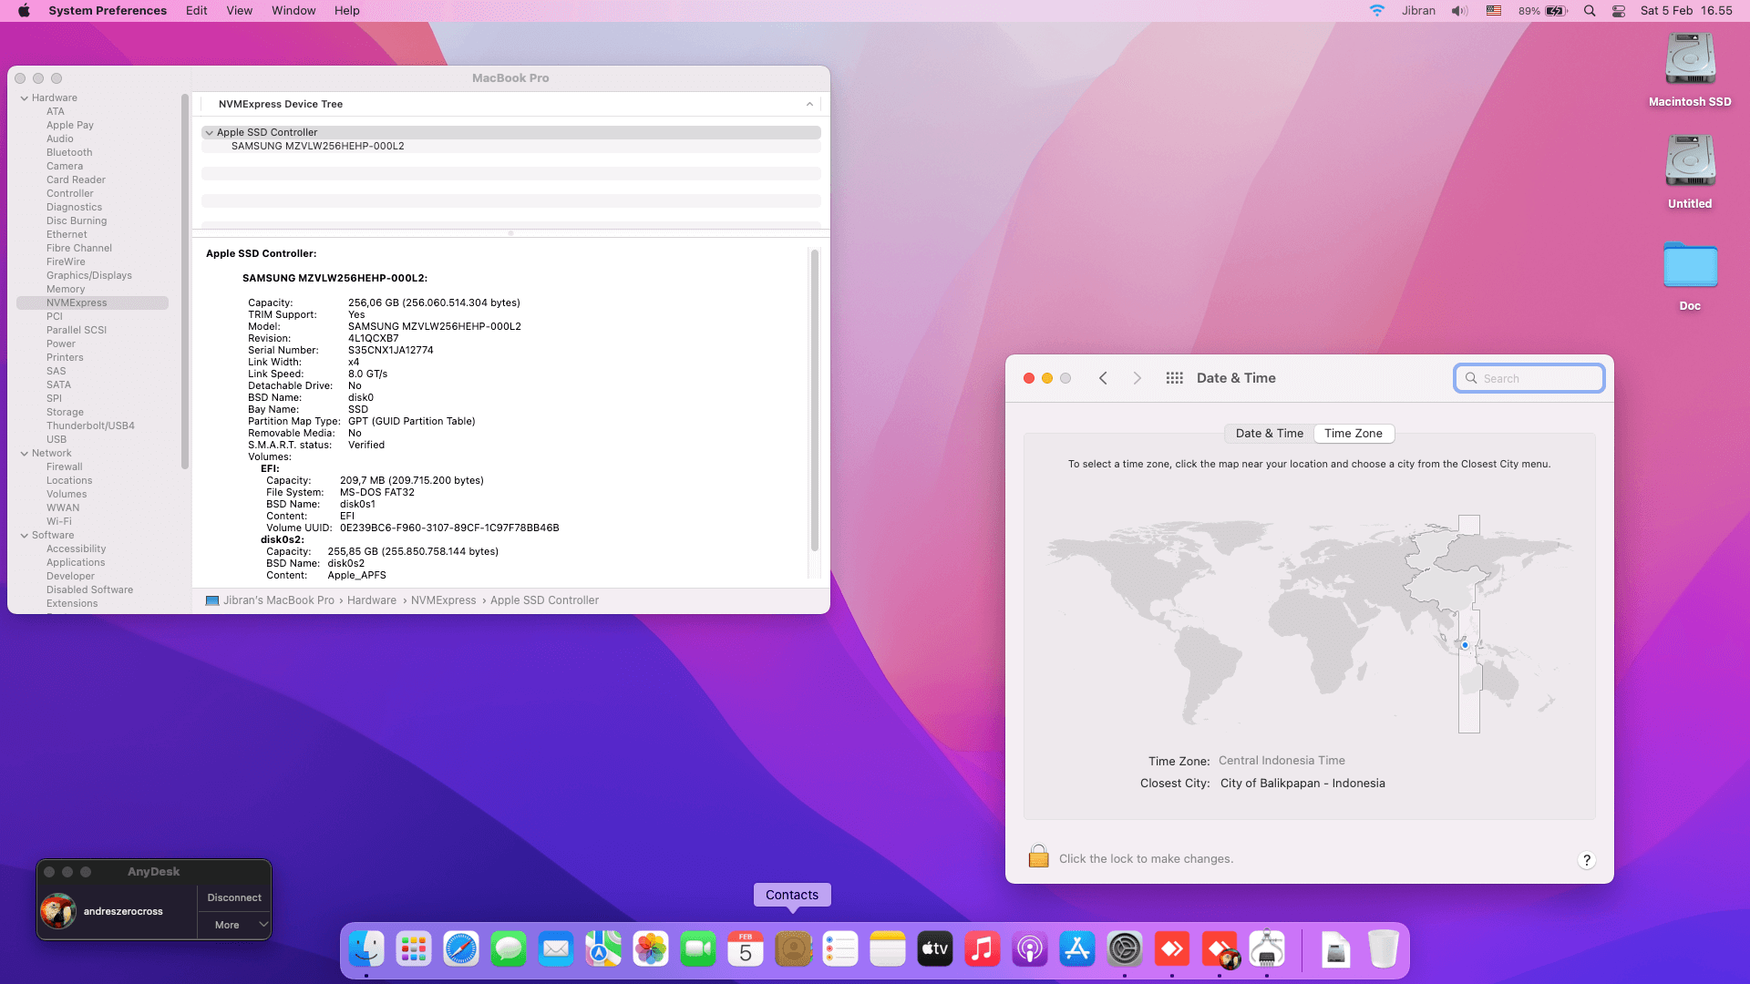Click the details pane vertical scrollbar
Image resolution: width=1750 pixels, height=984 pixels.
pyautogui.click(x=815, y=401)
